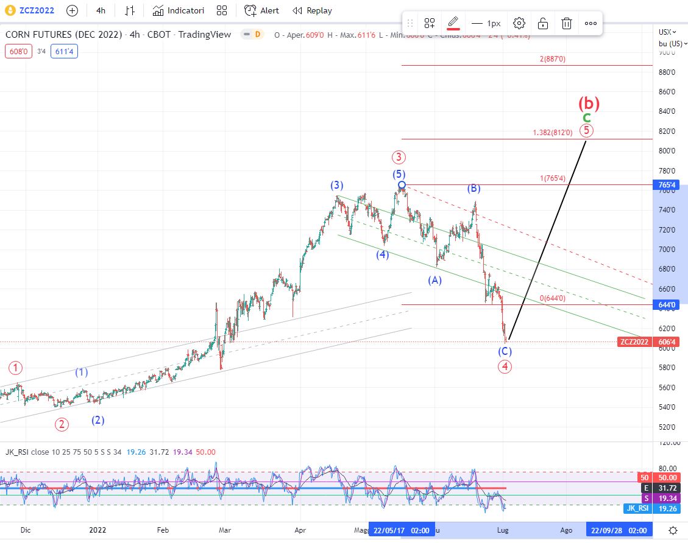
Task: Open drawing settings gear icon
Action: [x=519, y=23]
